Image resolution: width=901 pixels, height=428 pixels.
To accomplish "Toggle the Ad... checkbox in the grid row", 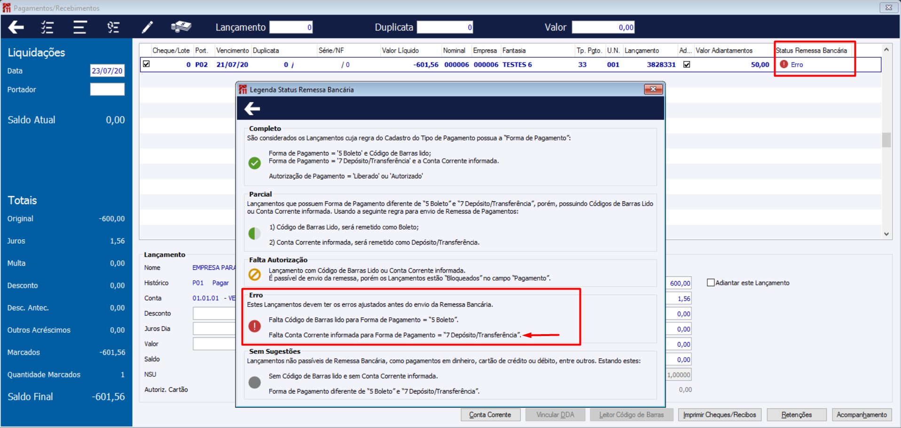I will coord(687,64).
